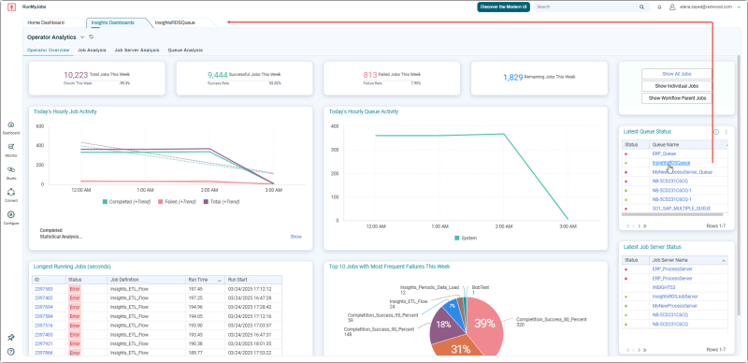Viewport: 748px width, 363px height.
Task: Open the S01_SAP_MULTIPLE_QUEUE link
Action: pos(682,209)
